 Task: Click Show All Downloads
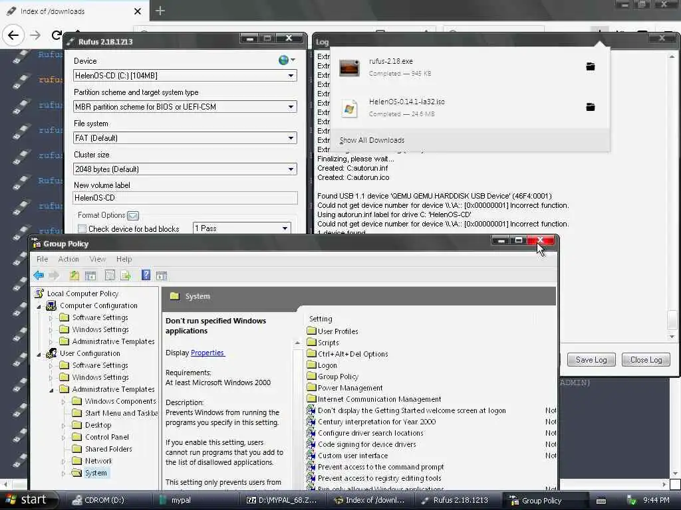pos(372,140)
